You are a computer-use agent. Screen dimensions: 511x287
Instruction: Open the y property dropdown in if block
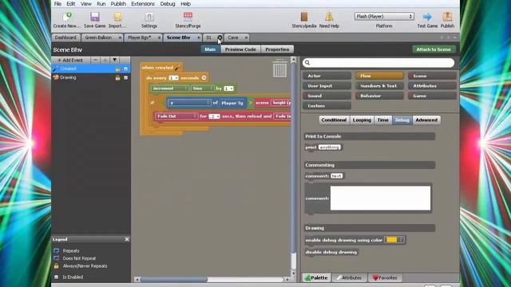coord(189,103)
